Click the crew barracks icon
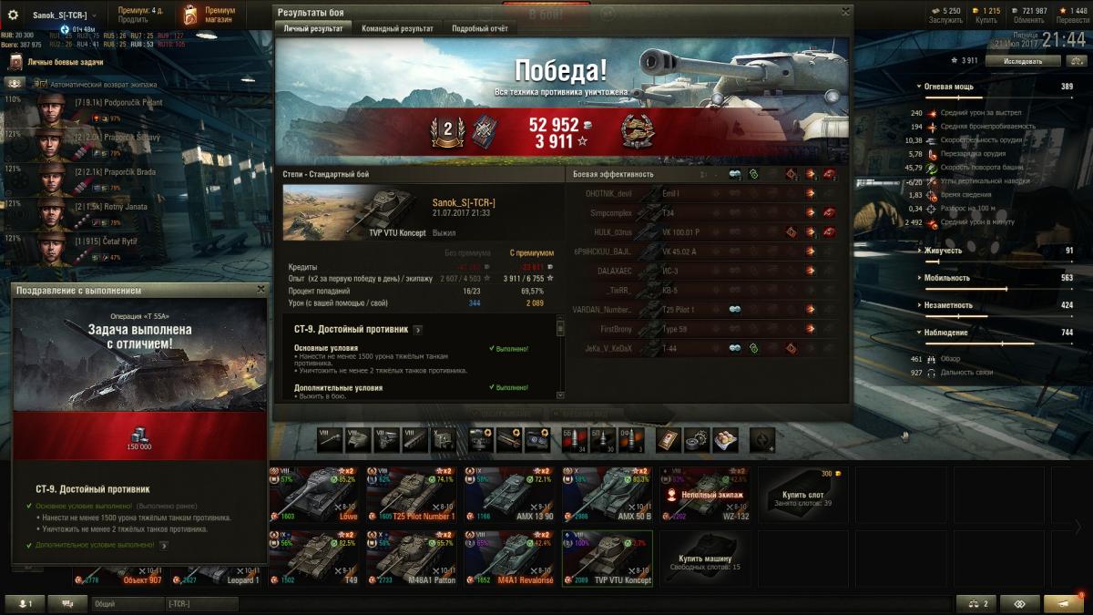 [x=16, y=82]
